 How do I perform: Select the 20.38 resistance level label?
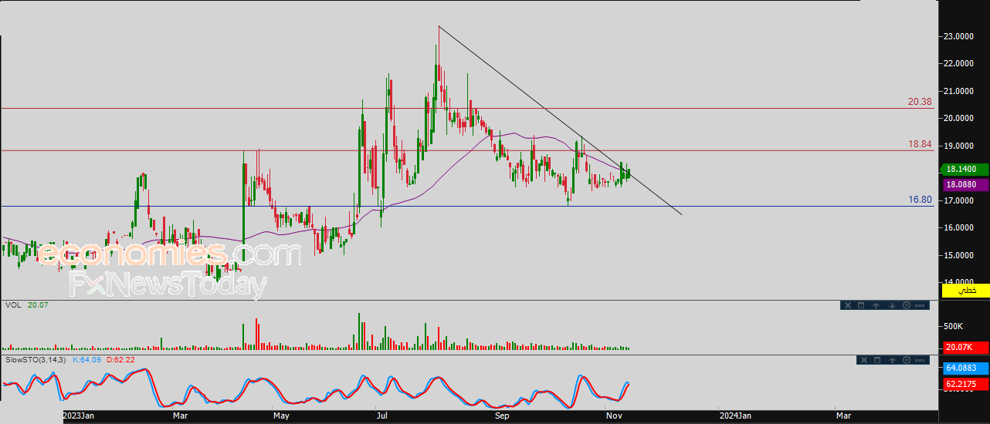click(920, 101)
